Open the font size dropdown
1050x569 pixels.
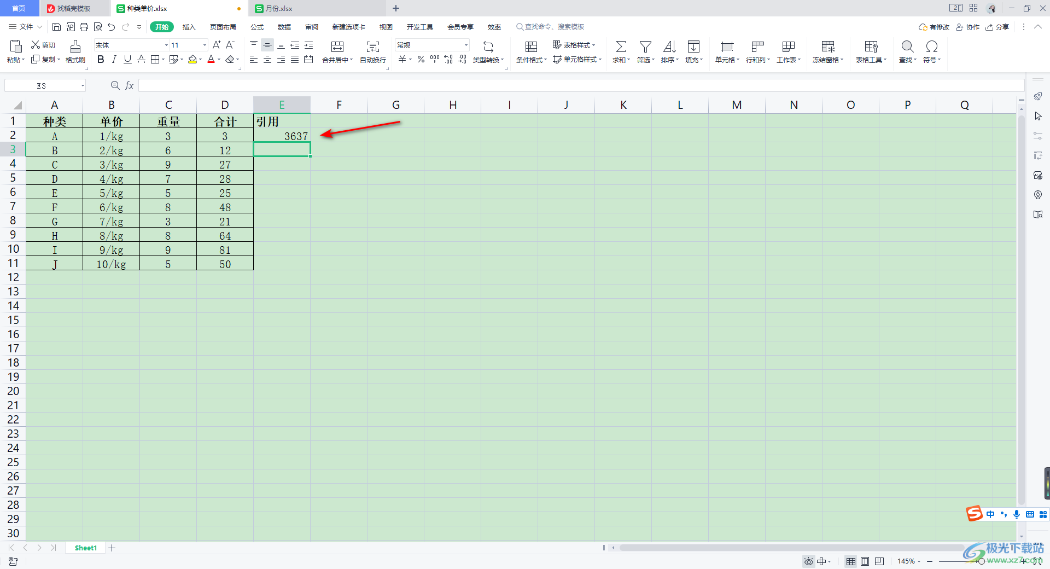(205, 45)
